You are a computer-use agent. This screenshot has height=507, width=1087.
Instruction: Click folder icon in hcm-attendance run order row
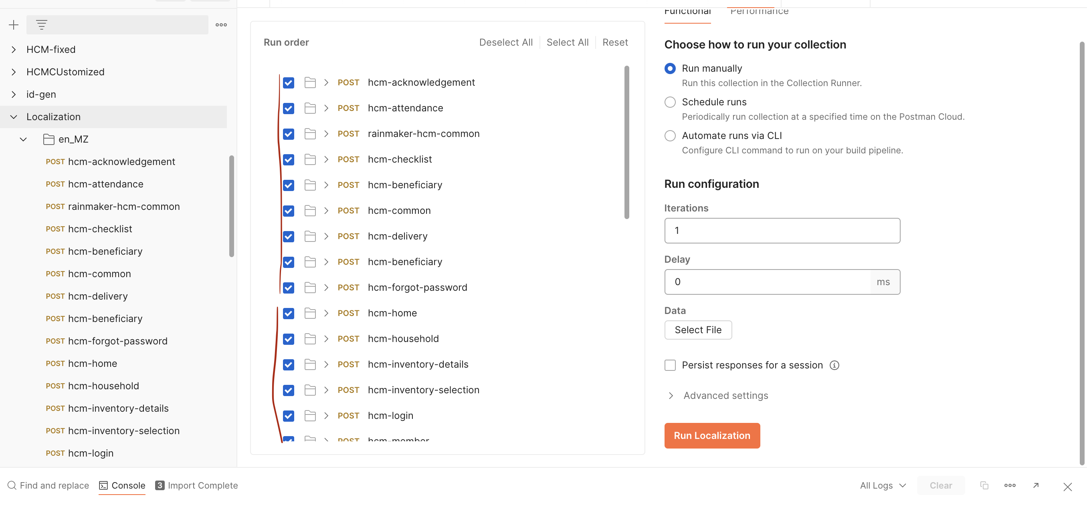(310, 108)
